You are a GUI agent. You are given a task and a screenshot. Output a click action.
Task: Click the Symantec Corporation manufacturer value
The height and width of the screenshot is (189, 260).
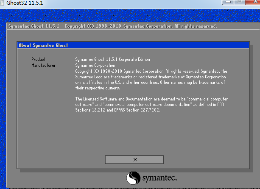click(95, 66)
